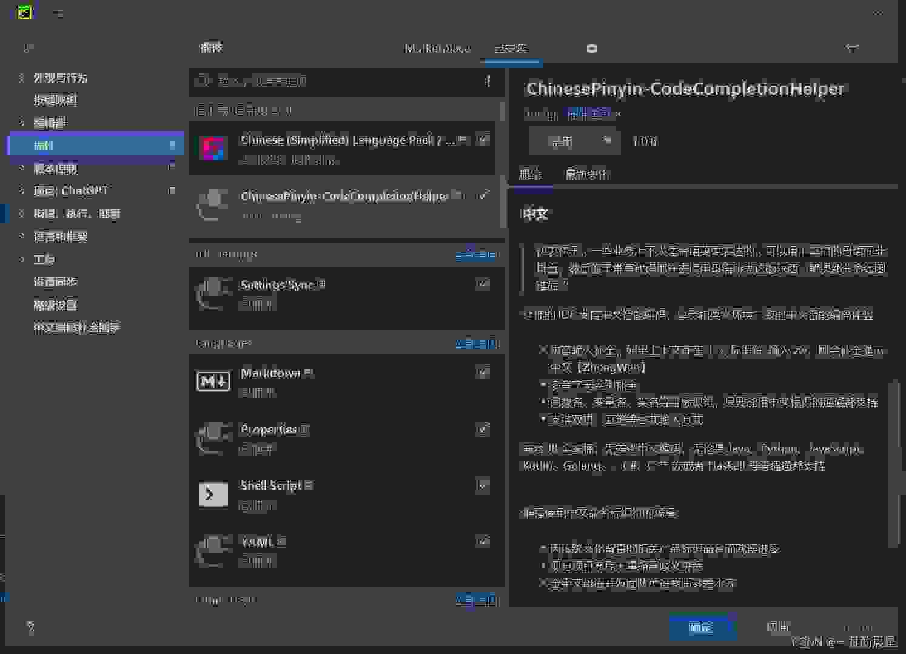The image size is (906, 654).
Task: Select the Plugins item in settings tree
Action: (x=96, y=146)
